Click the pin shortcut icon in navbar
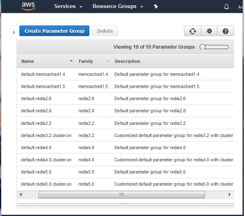Viewport: 245px width, 216px height. point(156,6)
